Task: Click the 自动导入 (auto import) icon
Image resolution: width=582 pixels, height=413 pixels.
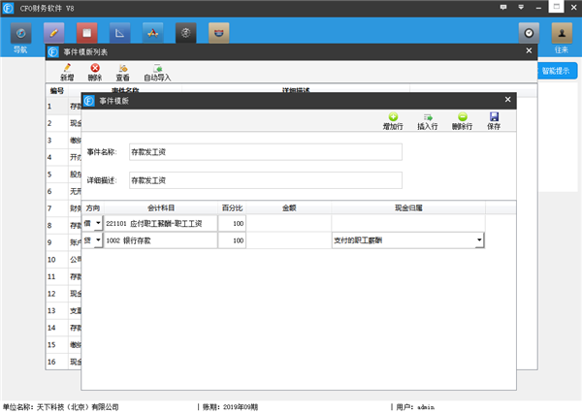Action: tap(157, 72)
